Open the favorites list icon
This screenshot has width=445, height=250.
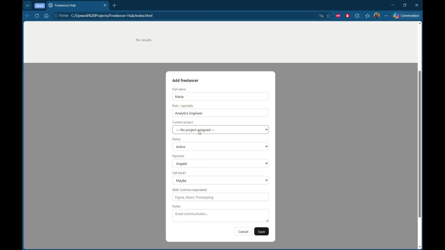pyautogui.click(x=368, y=16)
